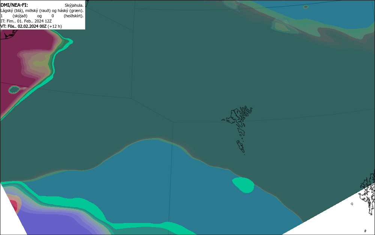
Task: Click the bright green oval cloud patch
Action: [x=243, y=185]
